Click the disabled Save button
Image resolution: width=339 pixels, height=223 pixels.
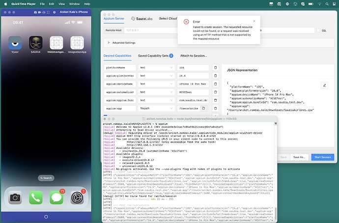283,157
